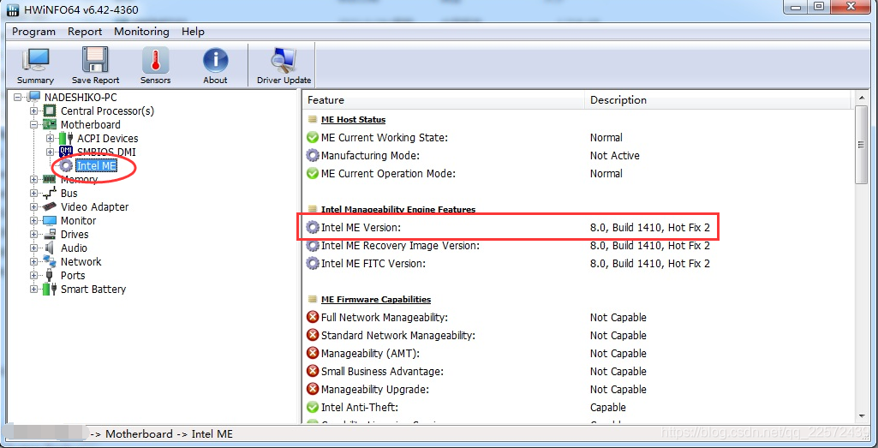The image size is (878, 448).
Task: Click the Motherboard tree icon
Action: click(x=50, y=124)
